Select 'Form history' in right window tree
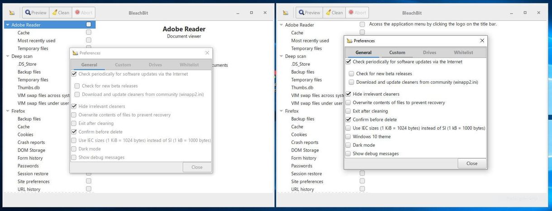 [x=304, y=158]
